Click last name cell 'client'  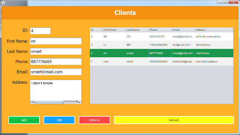pyautogui.click(x=137, y=62)
